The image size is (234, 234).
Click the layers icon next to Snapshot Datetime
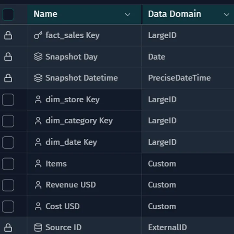coord(38,78)
